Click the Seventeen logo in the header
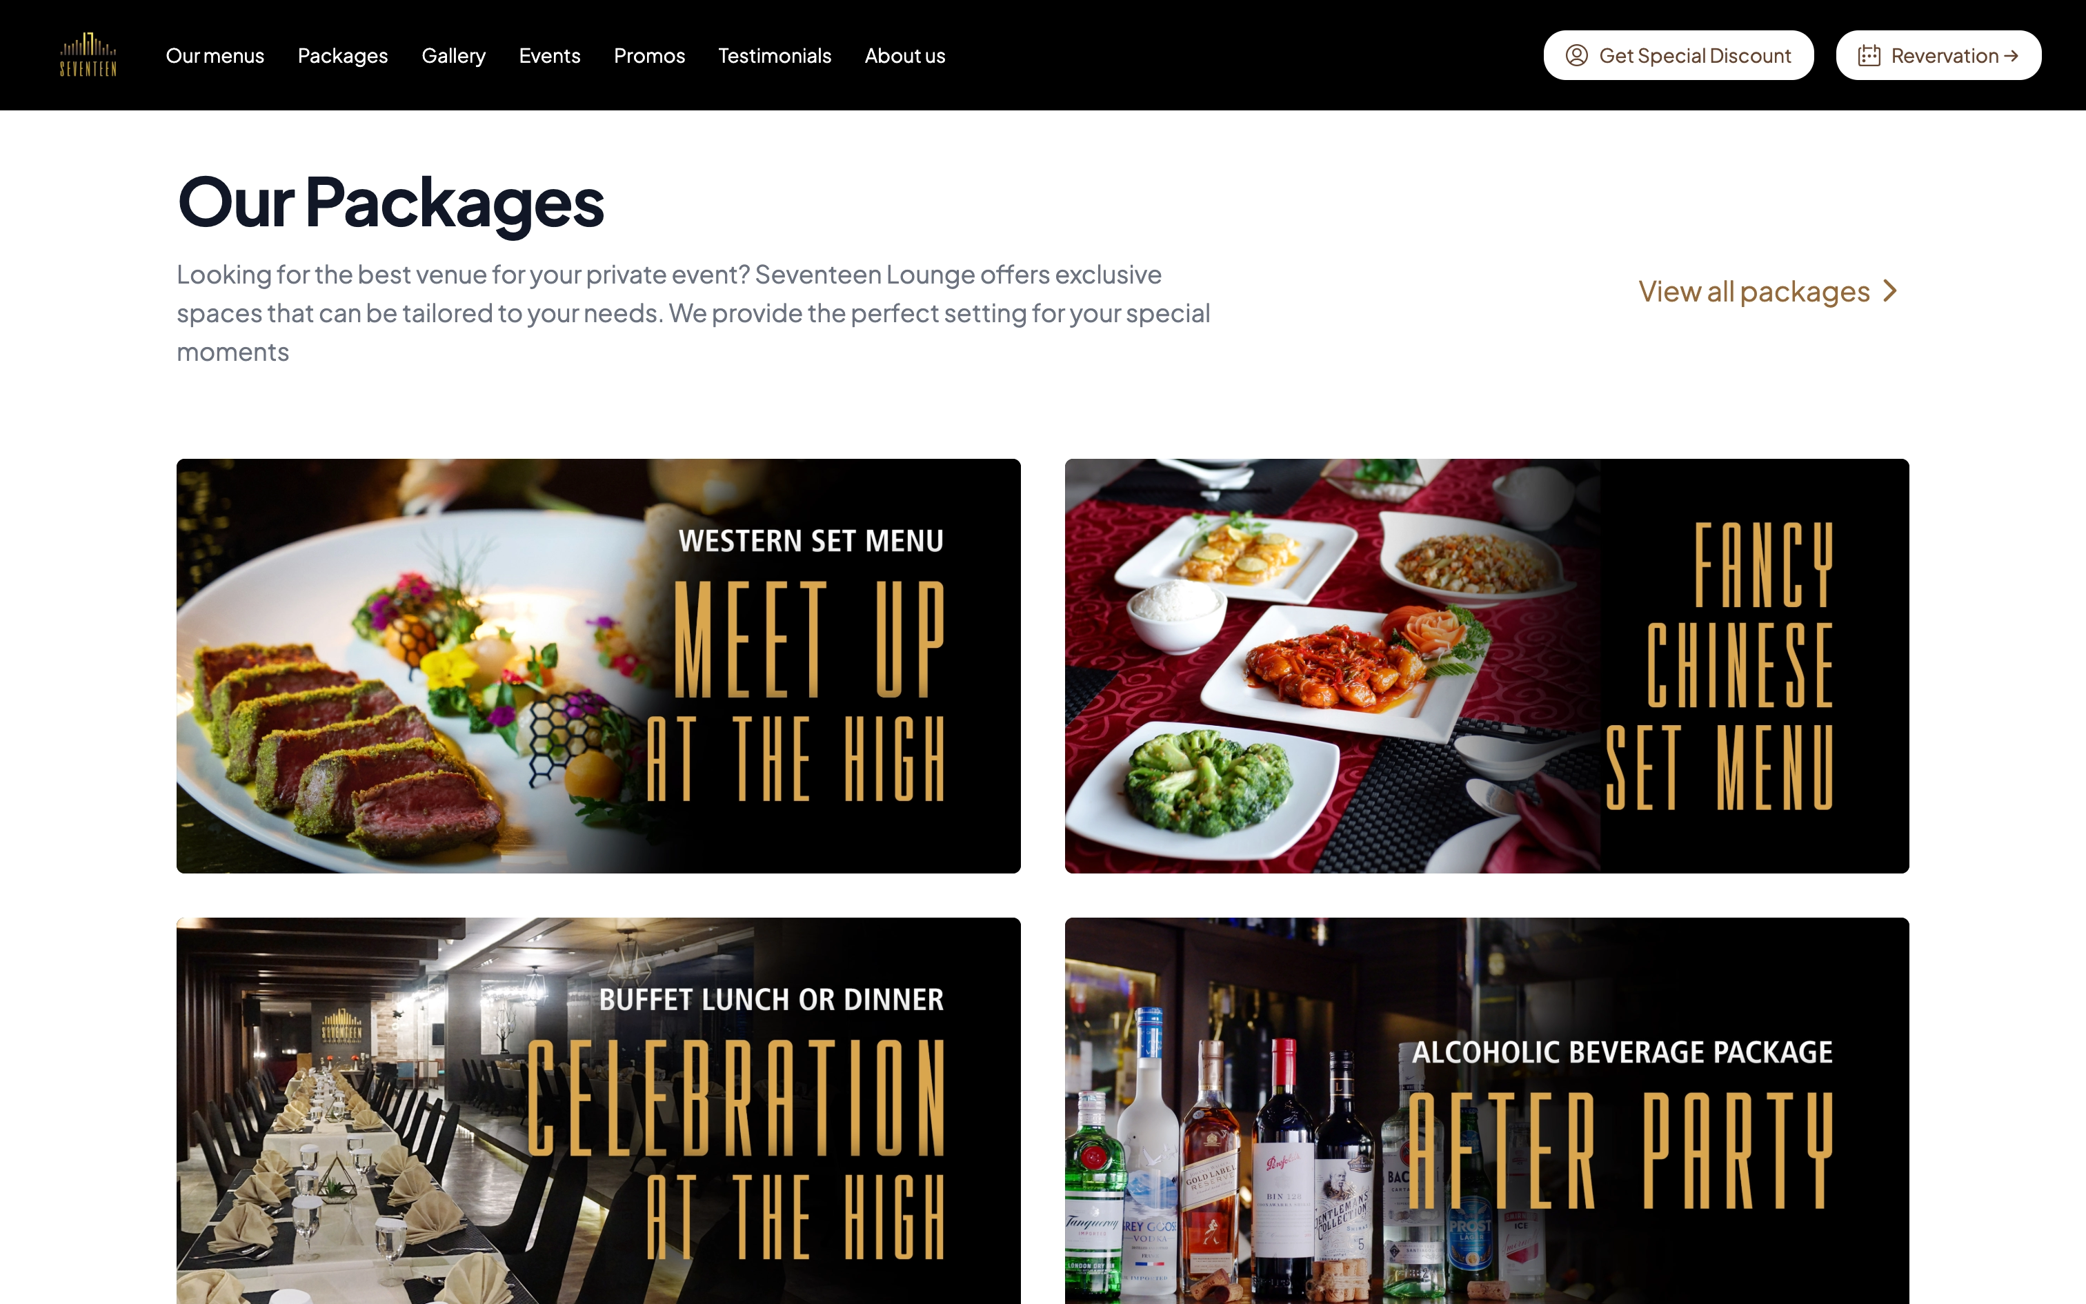 pyautogui.click(x=88, y=55)
